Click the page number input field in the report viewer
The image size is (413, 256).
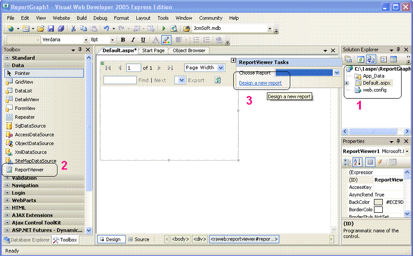pyautogui.click(x=133, y=68)
